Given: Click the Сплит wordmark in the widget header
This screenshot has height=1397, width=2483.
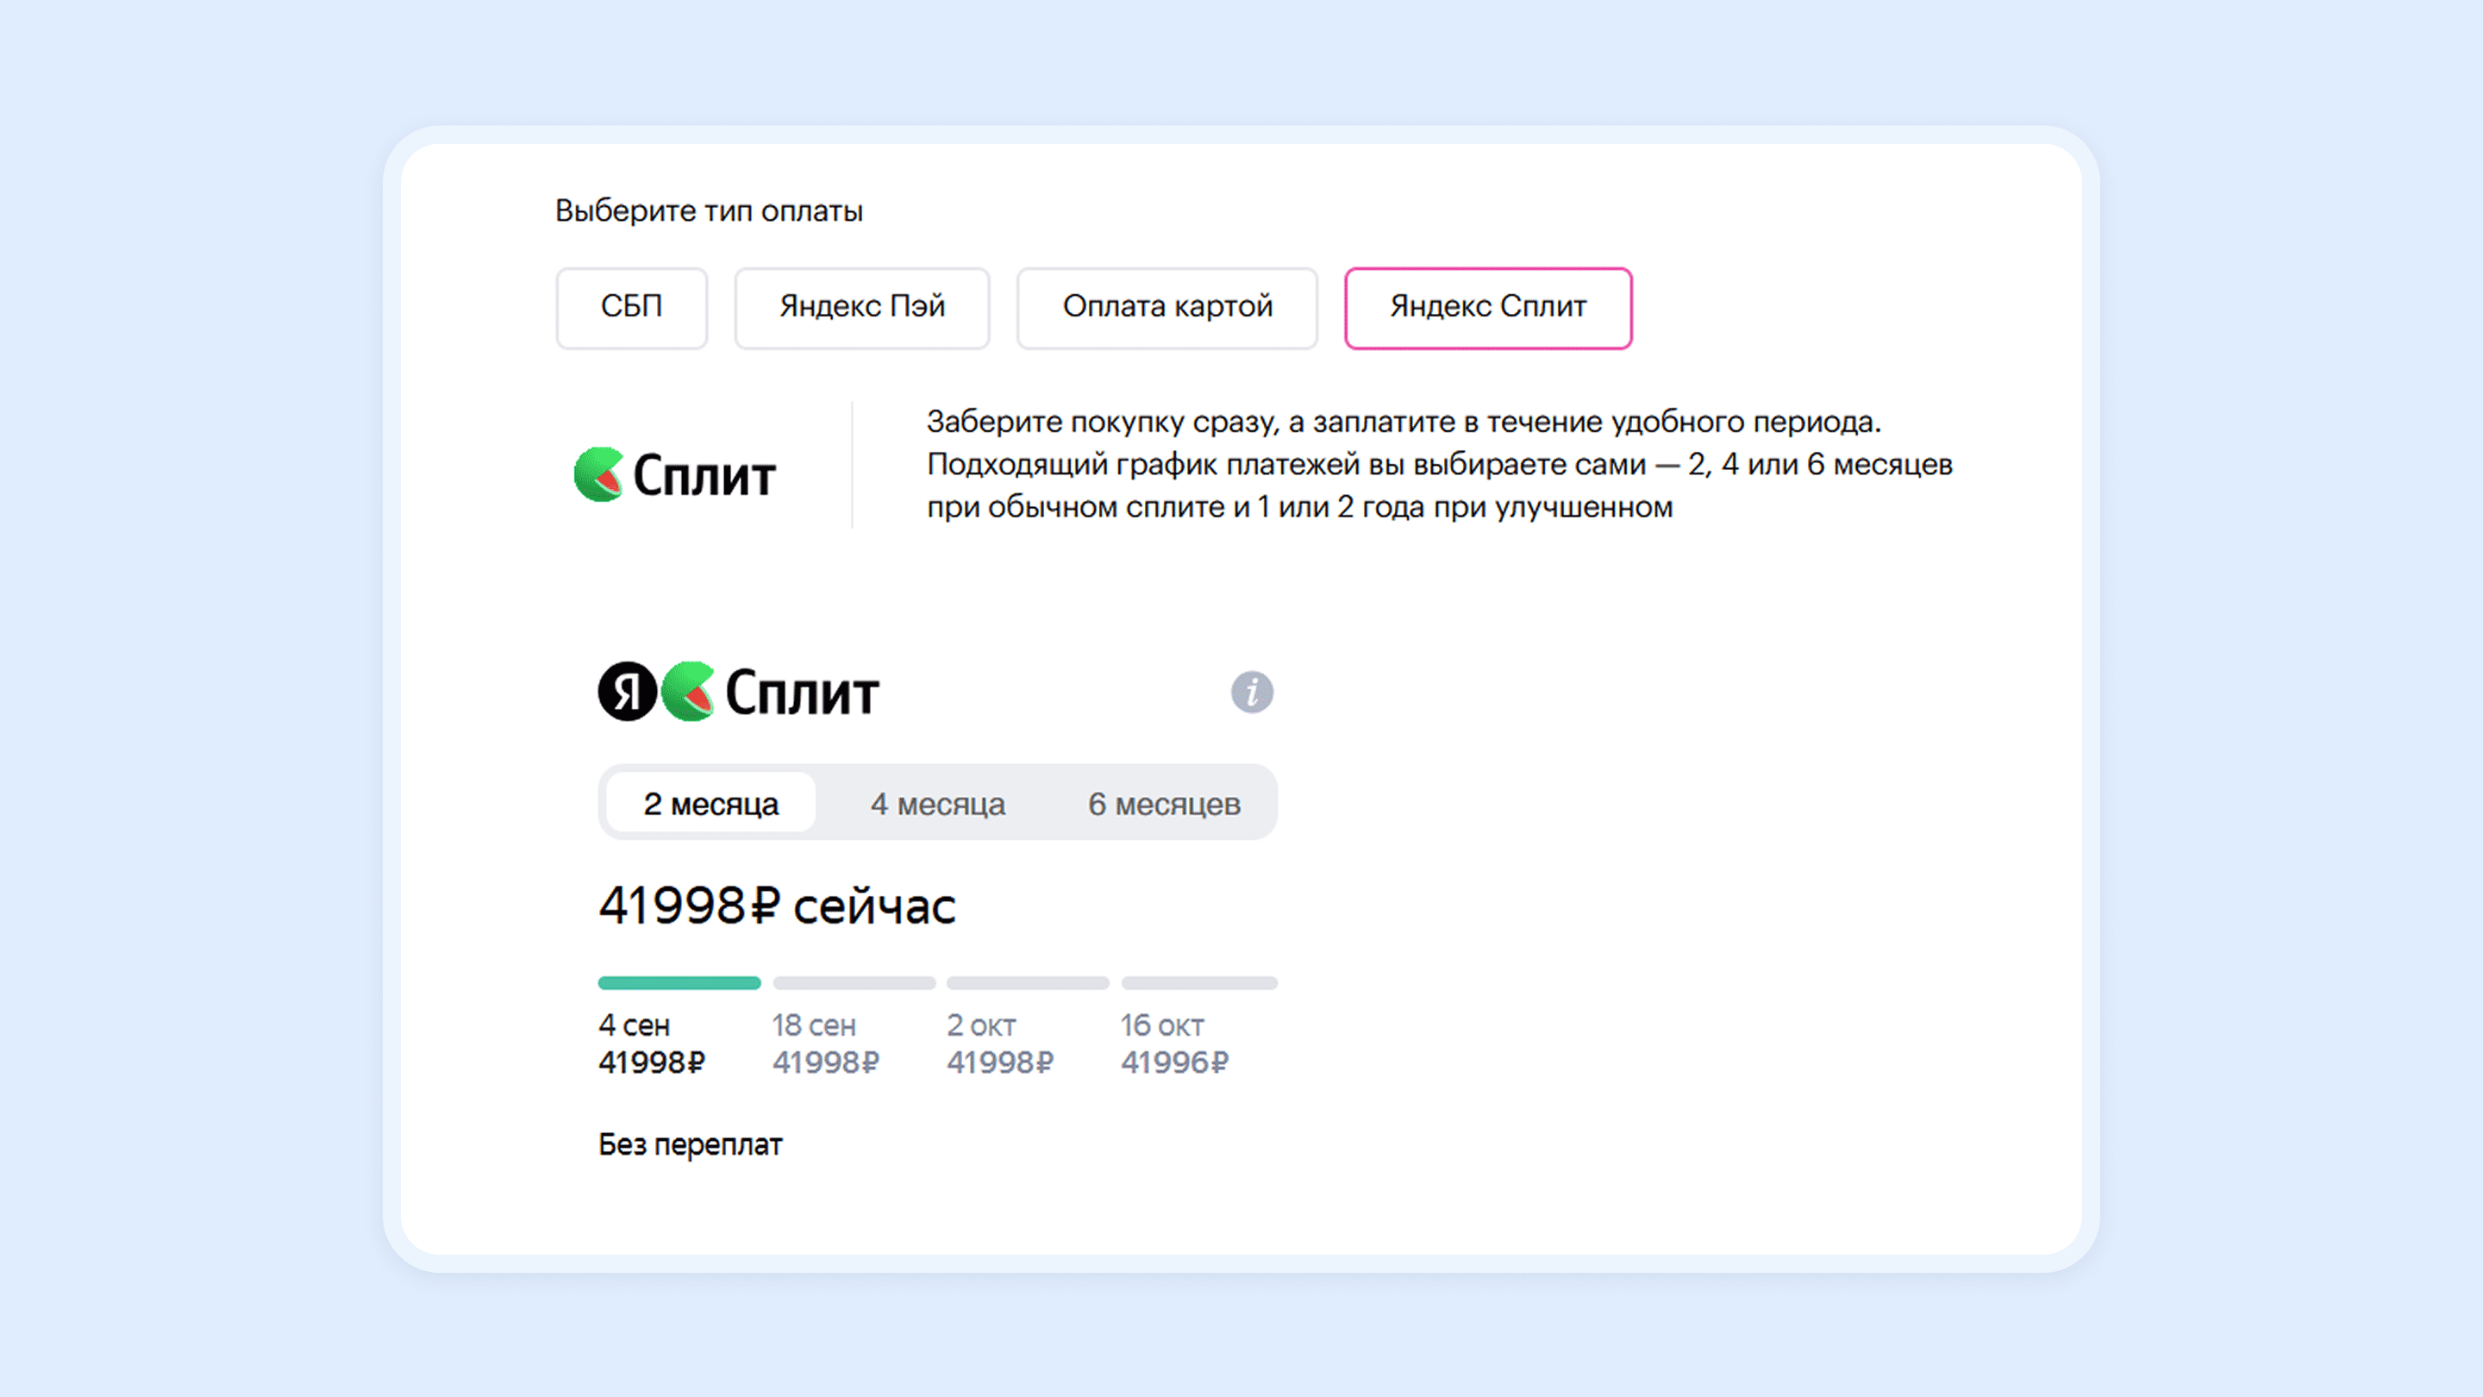Looking at the screenshot, I should point(801,692).
